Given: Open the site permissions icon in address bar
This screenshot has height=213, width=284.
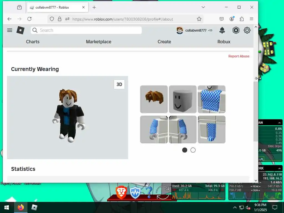Looking at the screenshot, I should coord(67,19).
